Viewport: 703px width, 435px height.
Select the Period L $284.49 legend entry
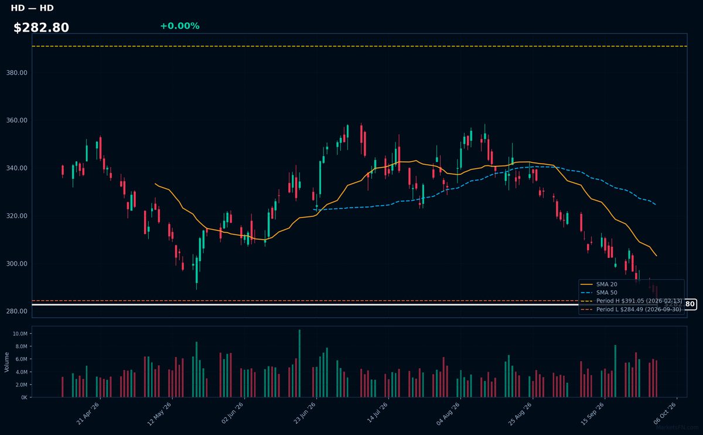tap(631, 309)
